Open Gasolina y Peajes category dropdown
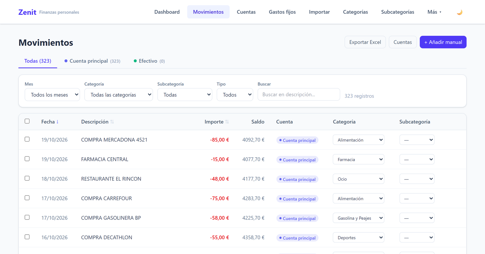This screenshot has height=254, width=485. [x=359, y=218]
